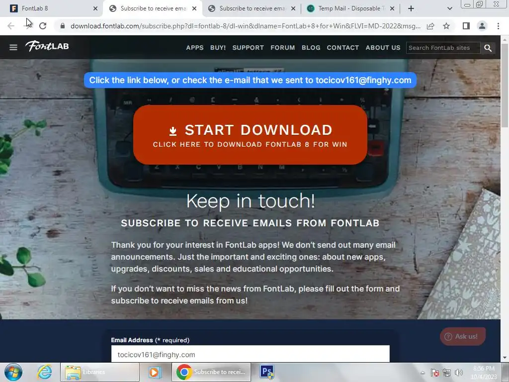Open Windows Media Player taskbar icon

coord(155,372)
